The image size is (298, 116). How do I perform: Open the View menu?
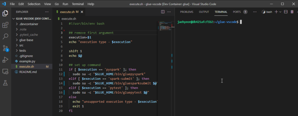(x=47, y=4)
